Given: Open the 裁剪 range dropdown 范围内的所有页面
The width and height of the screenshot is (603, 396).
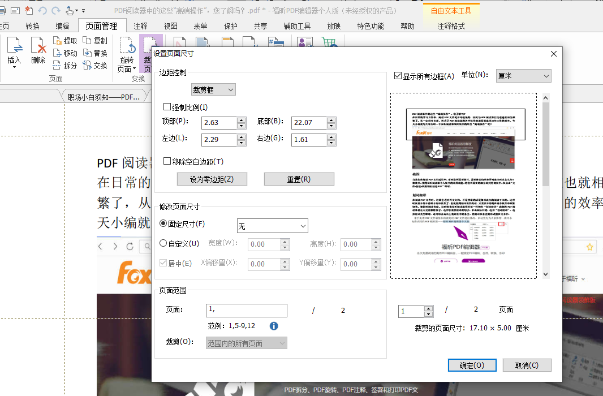Looking at the screenshot, I should (247, 343).
